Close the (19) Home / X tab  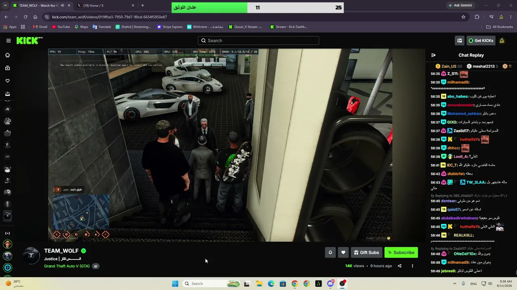(x=133, y=6)
